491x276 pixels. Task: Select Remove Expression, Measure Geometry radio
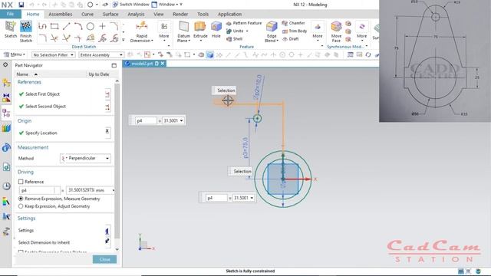coord(21,199)
